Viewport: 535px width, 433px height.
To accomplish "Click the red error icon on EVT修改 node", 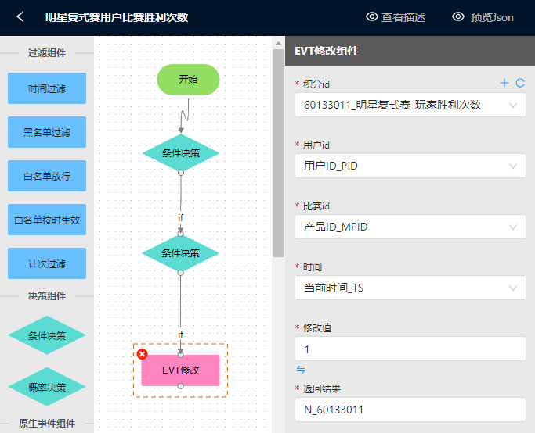I will tap(142, 354).
